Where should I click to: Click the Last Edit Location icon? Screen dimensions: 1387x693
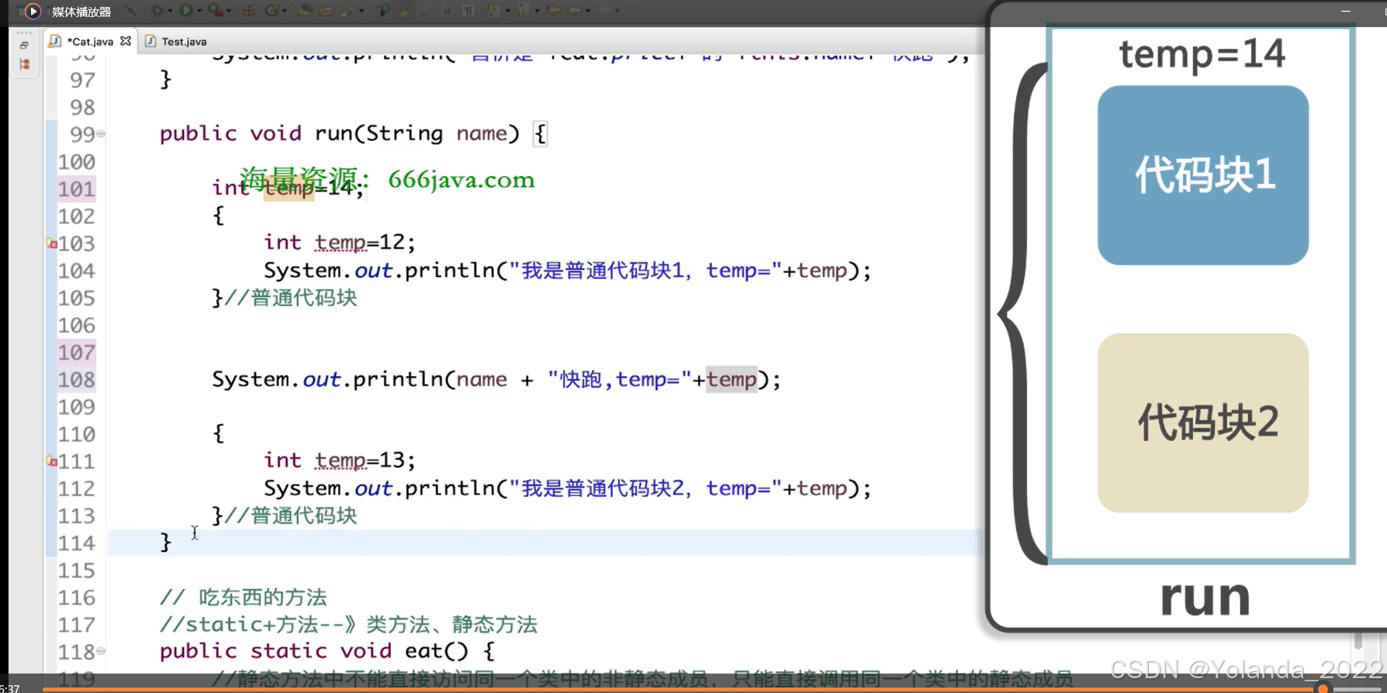[553, 11]
